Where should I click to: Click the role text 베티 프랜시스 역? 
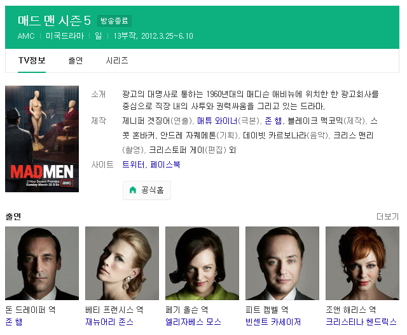tap(114, 310)
